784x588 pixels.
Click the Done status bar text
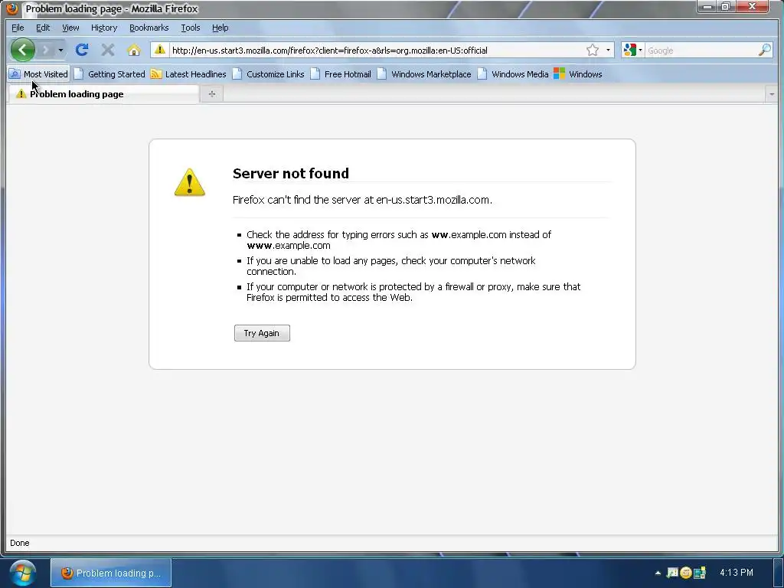(19, 543)
